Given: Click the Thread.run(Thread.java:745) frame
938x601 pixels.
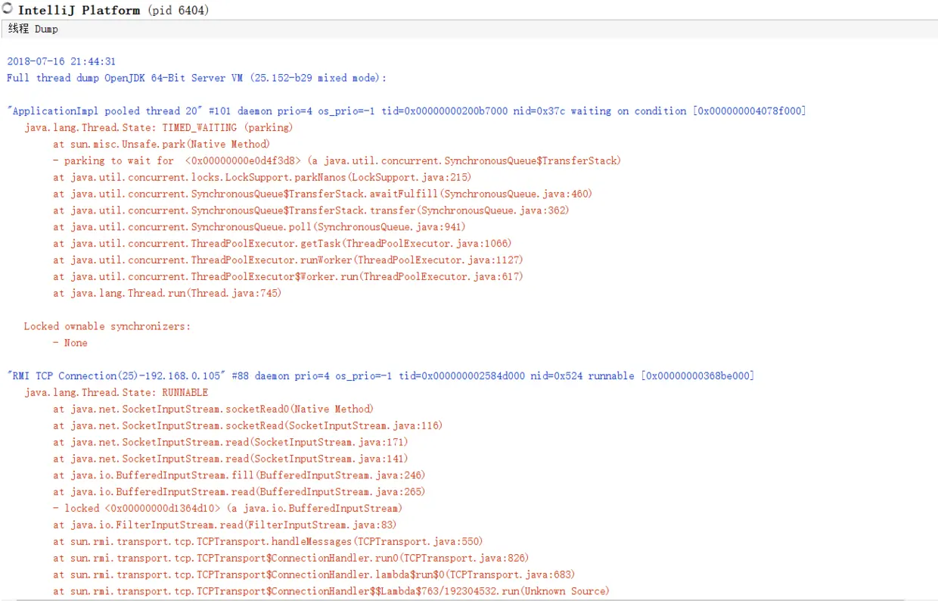Looking at the screenshot, I should tap(167, 294).
